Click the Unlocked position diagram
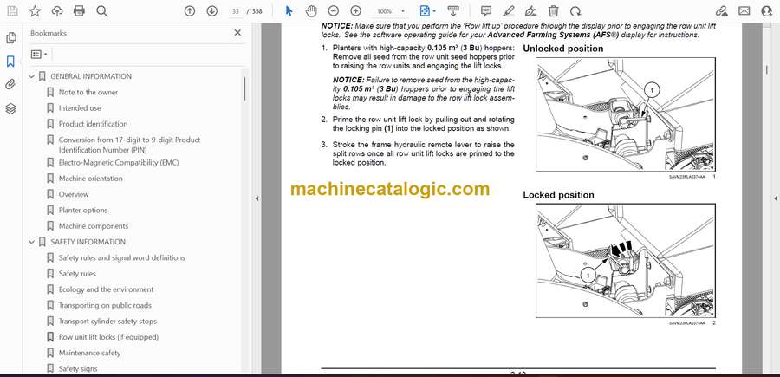The height and width of the screenshot is (377, 780). [x=625, y=115]
